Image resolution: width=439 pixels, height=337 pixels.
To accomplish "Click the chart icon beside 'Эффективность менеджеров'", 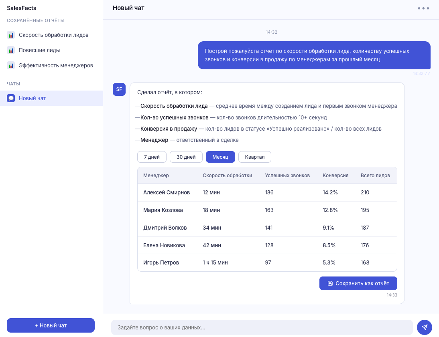I will click(x=11, y=65).
